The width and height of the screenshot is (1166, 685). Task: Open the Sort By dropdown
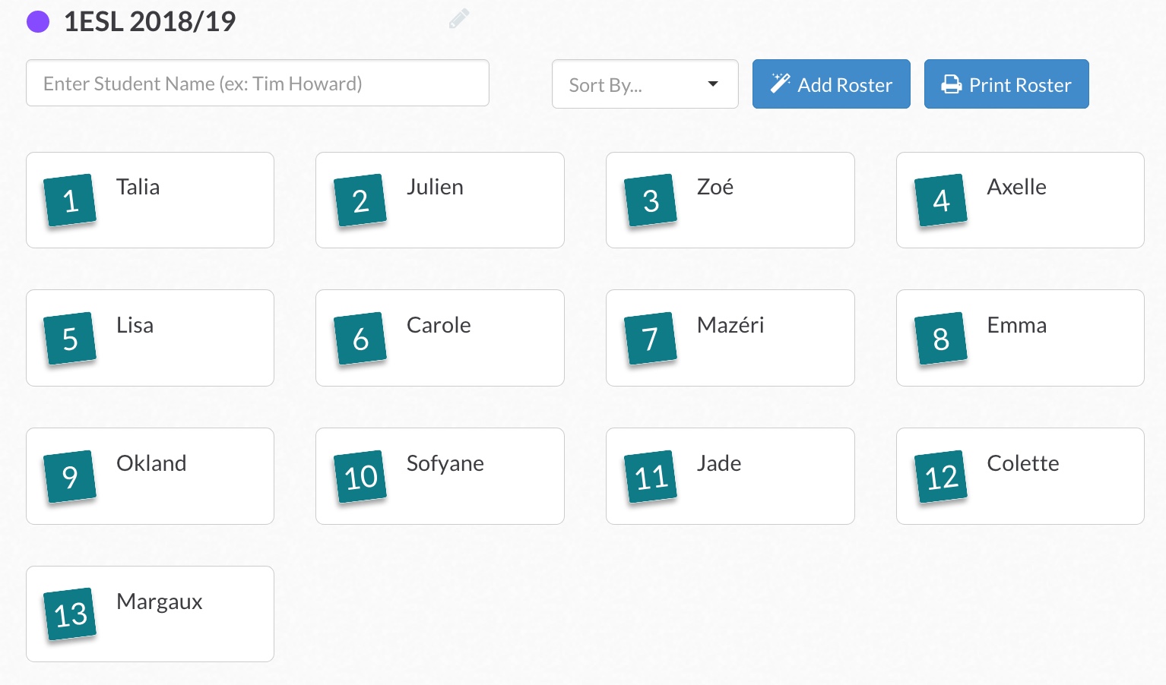645,84
